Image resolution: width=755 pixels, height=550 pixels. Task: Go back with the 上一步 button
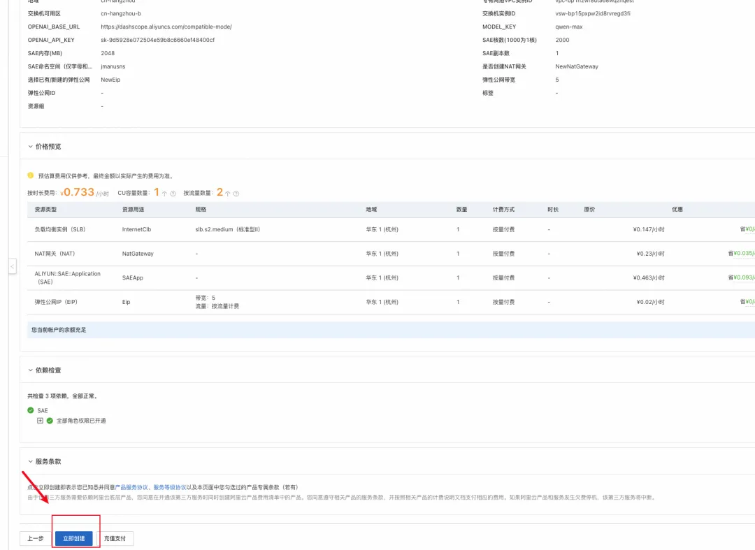[36, 538]
